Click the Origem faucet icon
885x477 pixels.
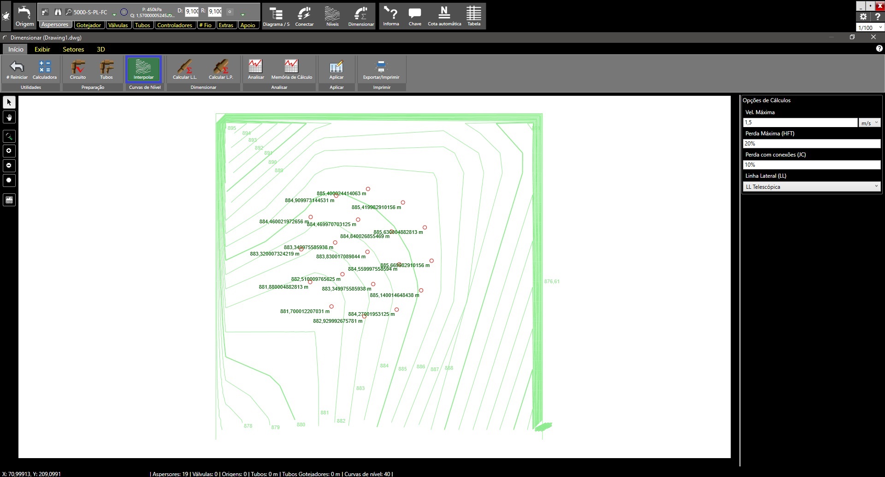(x=24, y=16)
